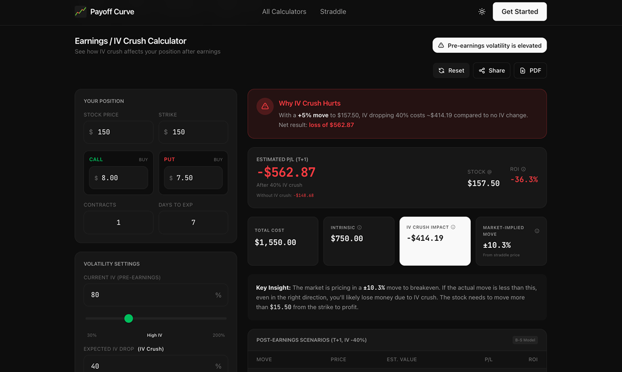Viewport: 622px width, 372px height.
Task: Switch to the Straddle calculator
Action: click(333, 11)
